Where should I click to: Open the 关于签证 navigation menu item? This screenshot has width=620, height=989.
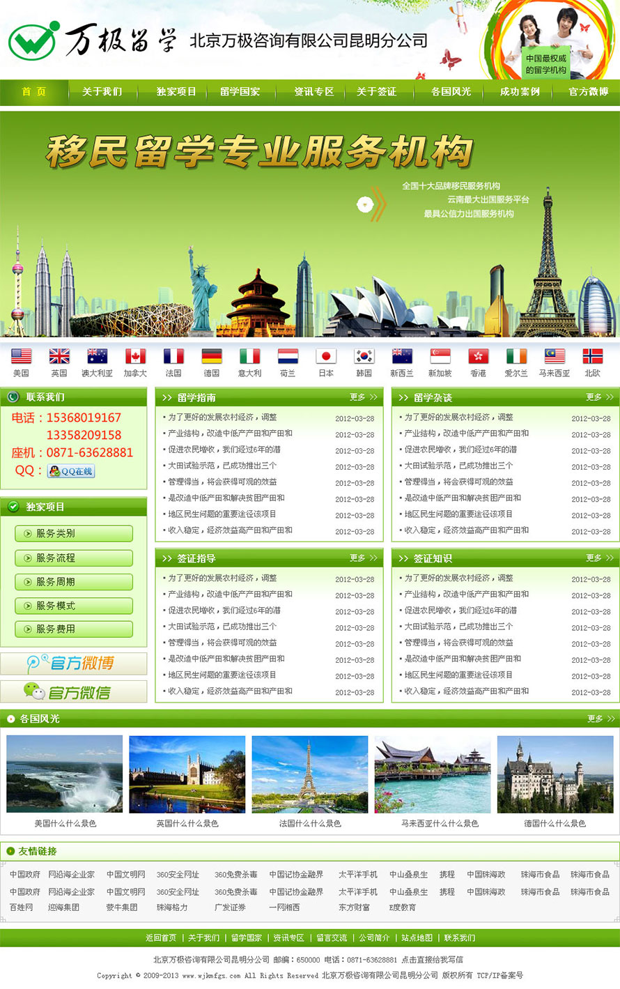376,92
